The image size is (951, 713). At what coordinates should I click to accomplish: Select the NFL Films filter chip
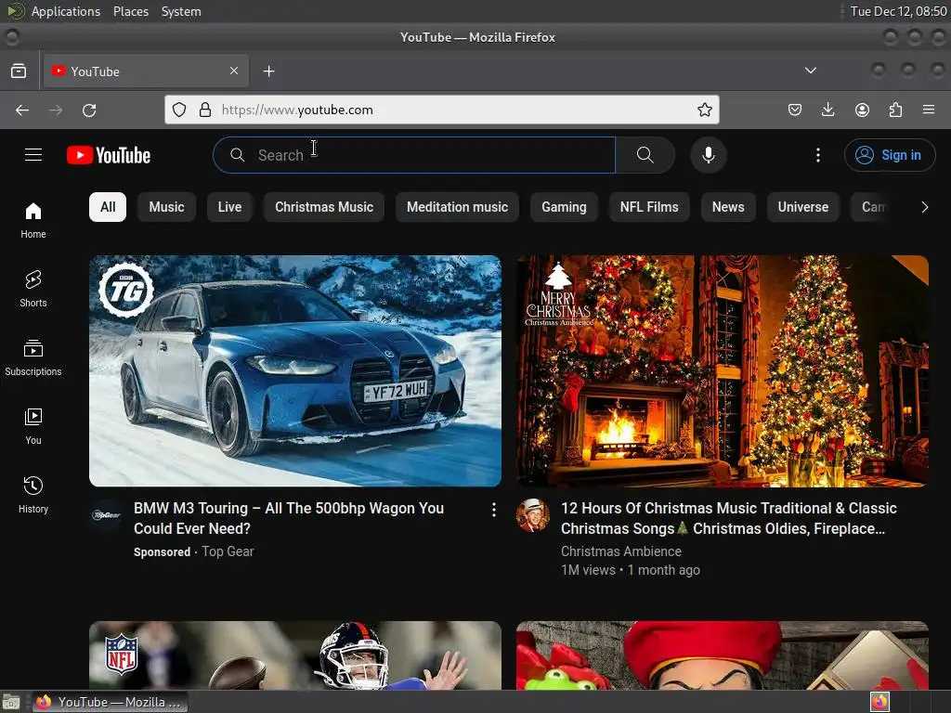(x=649, y=207)
